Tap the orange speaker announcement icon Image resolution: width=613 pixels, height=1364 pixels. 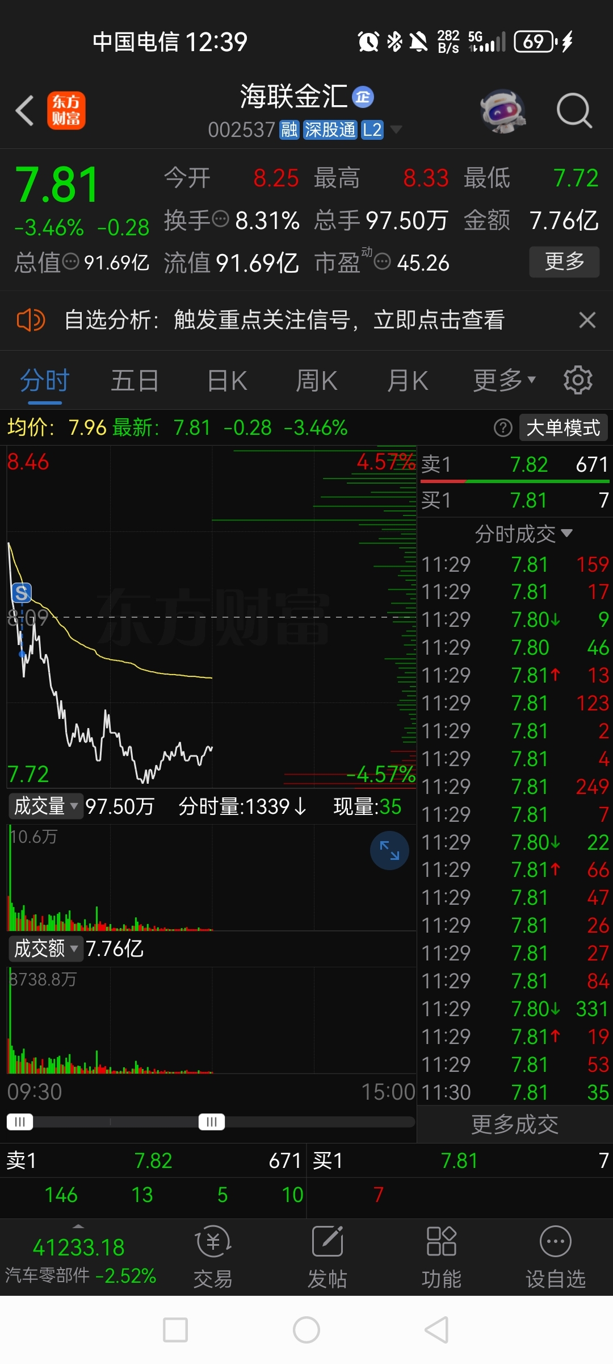click(x=31, y=320)
